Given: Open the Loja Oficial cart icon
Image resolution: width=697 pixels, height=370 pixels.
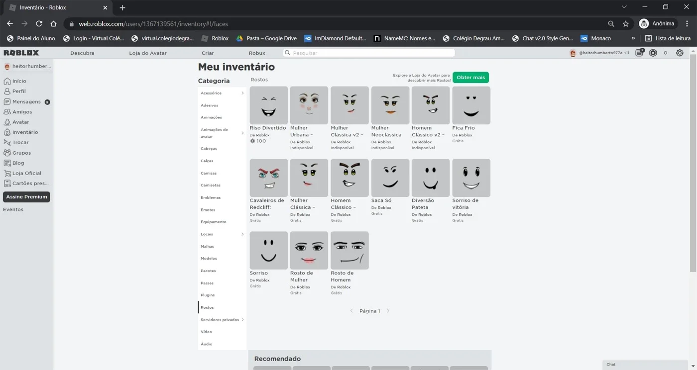Looking at the screenshot, I should [7, 173].
